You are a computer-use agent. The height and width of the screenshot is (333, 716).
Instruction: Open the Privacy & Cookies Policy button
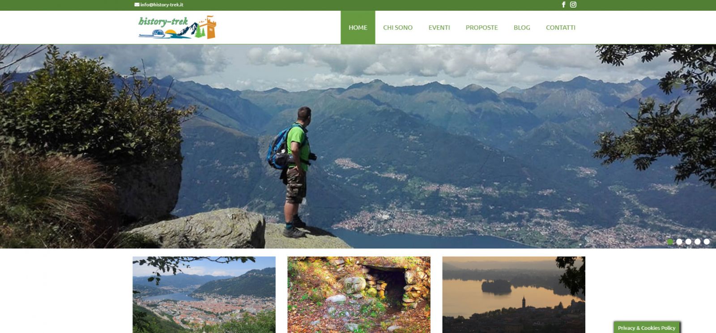pos(647,328)
